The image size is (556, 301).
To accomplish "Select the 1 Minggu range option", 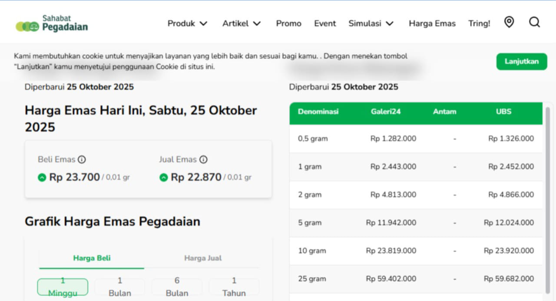I will click(x=63, y=287).
